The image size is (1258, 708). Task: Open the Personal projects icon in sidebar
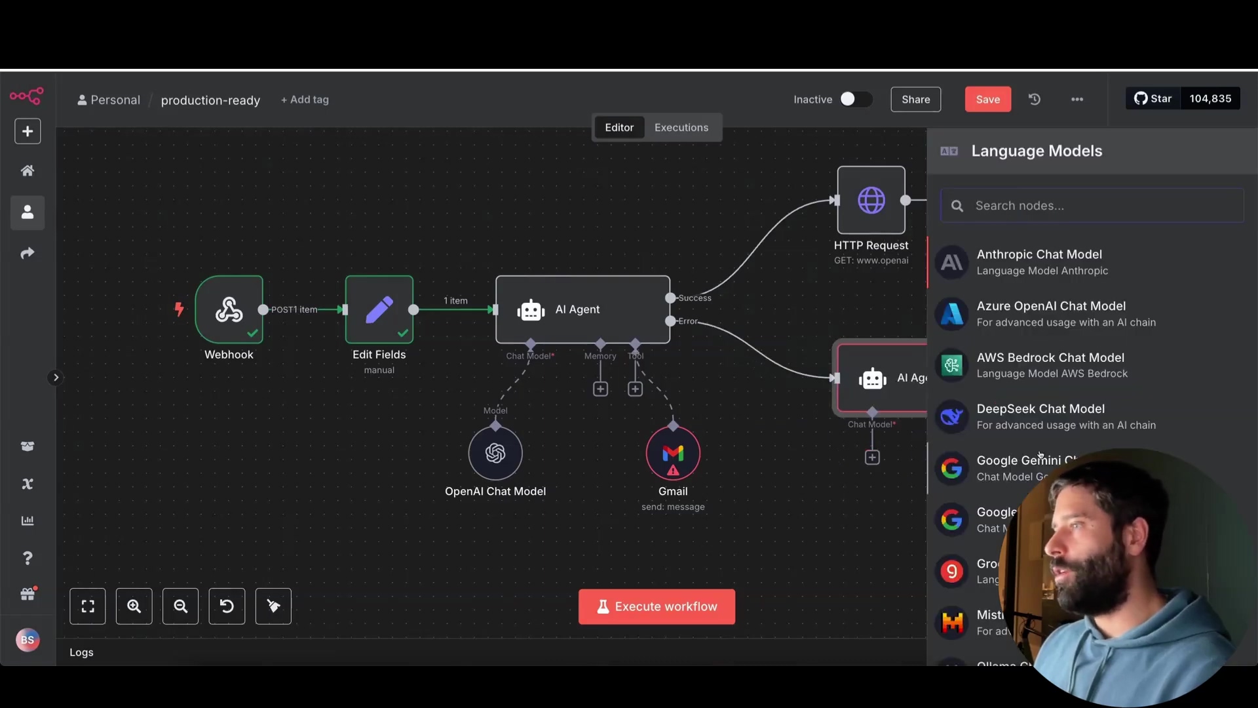point(28,212)
